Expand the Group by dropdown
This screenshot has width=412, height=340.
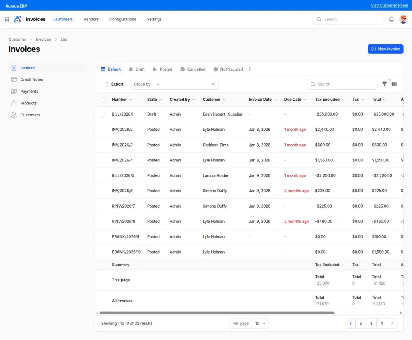click(x=186, y=84)
